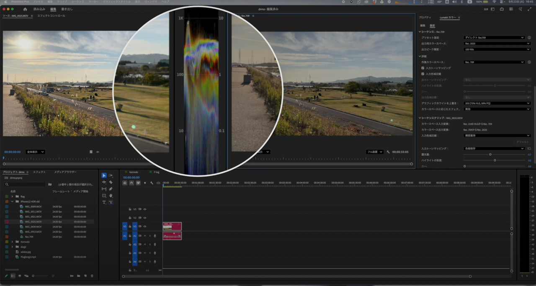
Task: Click the trash icon in Project panel
Action: (x=92, y=276)
